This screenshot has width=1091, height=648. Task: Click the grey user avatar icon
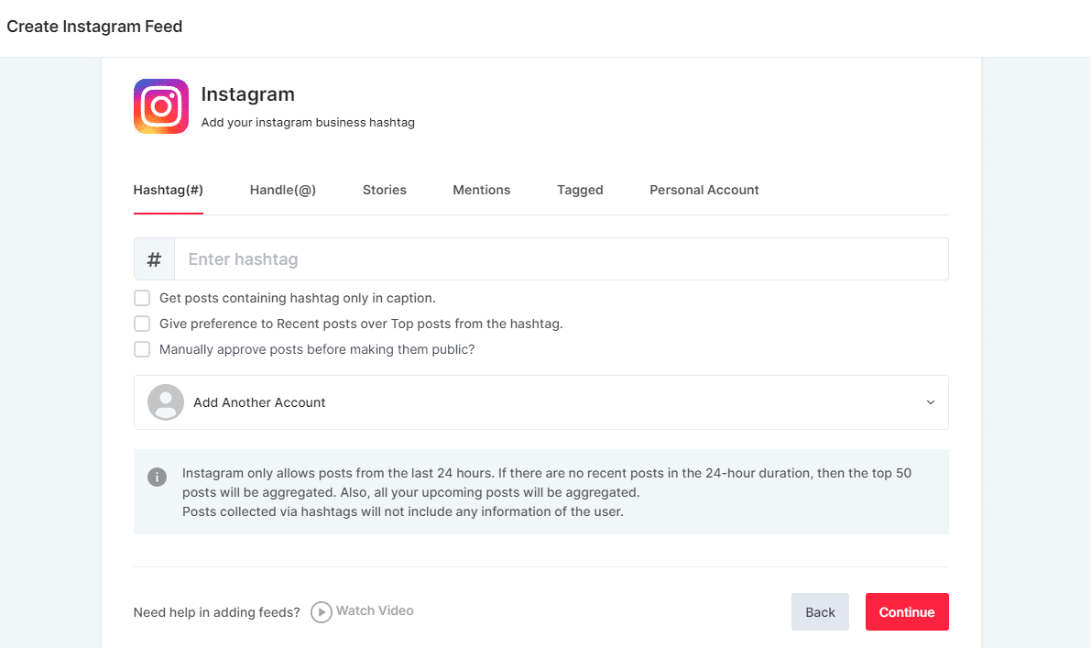(x=166, y=402)
